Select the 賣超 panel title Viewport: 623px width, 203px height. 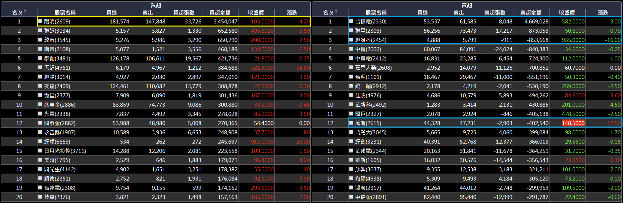click(x=467, y=5)
